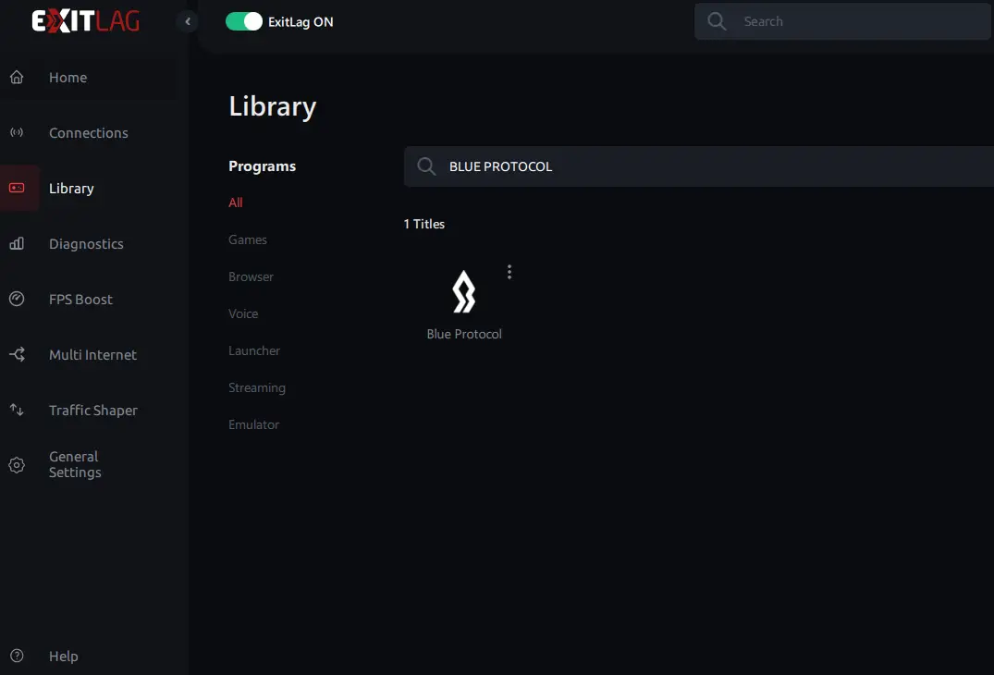Open the Multi Internet page
Image resolution: width=994 pixels, height=675 pixels.
[x=93, y=355]
